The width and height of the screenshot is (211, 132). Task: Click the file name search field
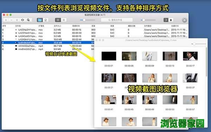[117, 20]
